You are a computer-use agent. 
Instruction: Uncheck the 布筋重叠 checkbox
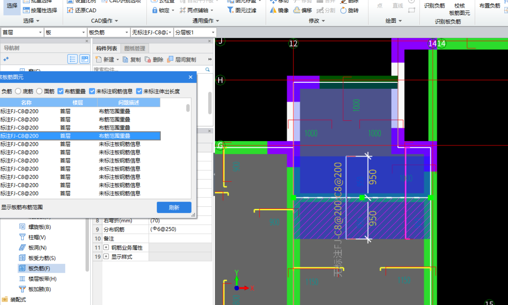coord(60,91)
